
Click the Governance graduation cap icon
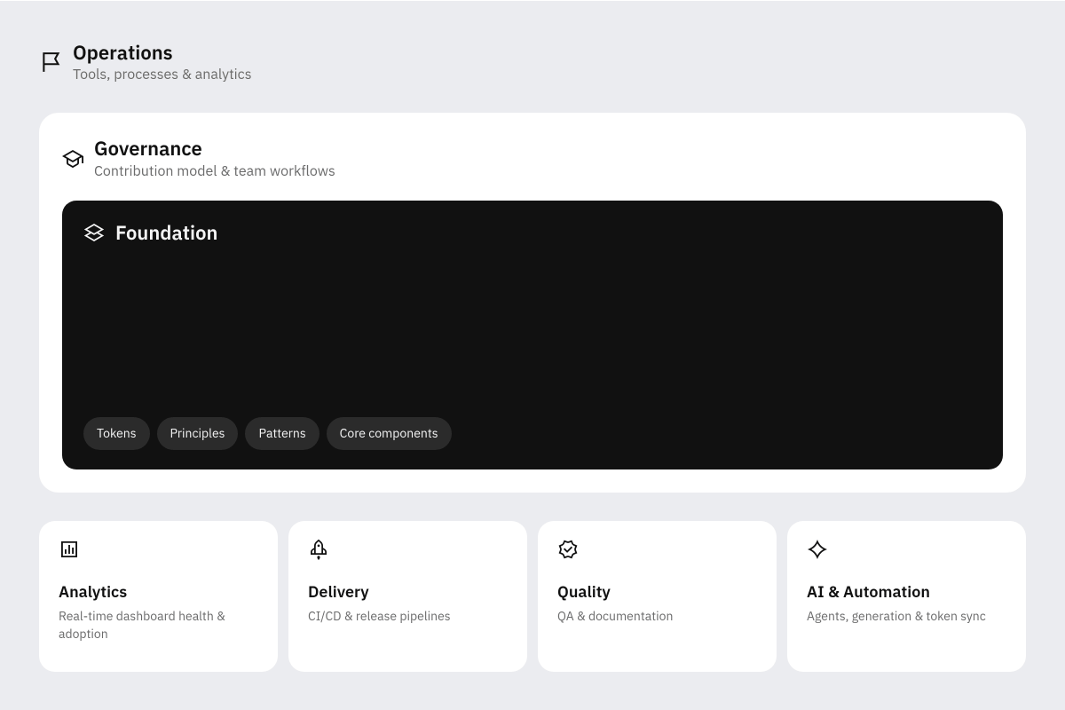[x=73, y=159]
